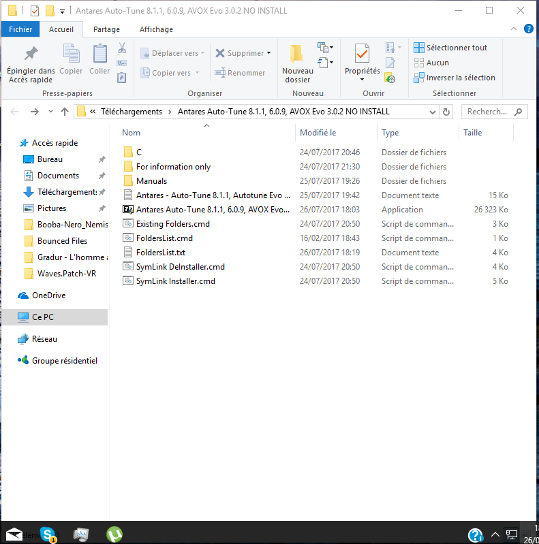Viewport: 539px width, 544px height.
Task: Open Documents in the sidebar
Action: 58,175
